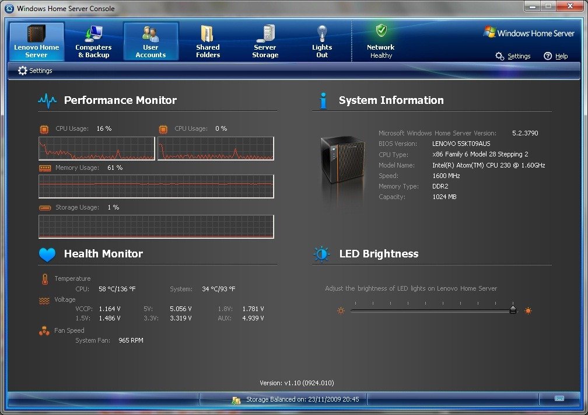Close the Windows Home Server Console window
Viewport: 588px width, 415px height.
point(570,6)
